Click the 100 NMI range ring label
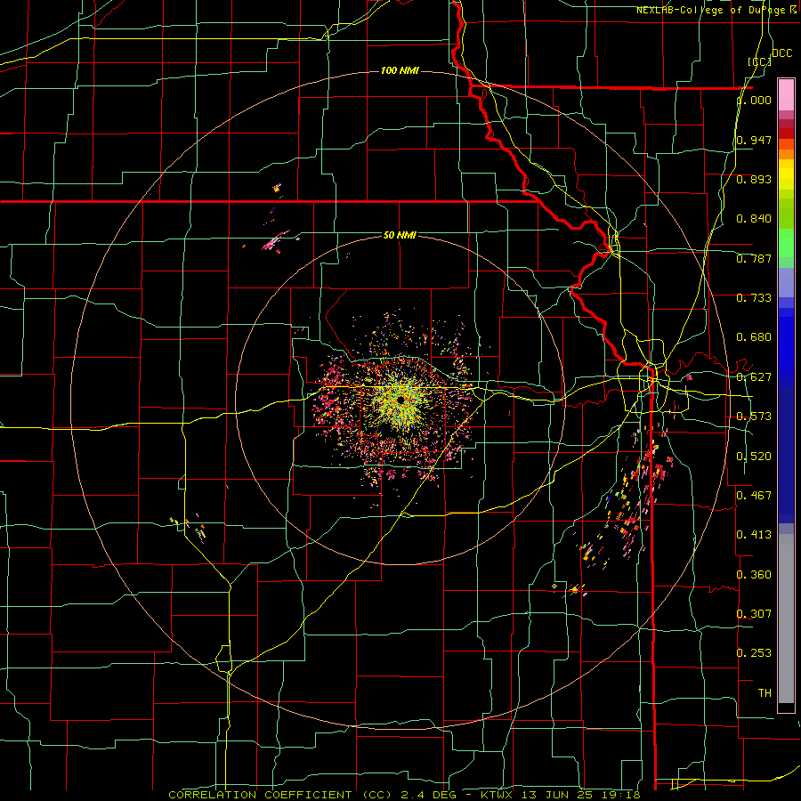801x801 pixels. 400,70
